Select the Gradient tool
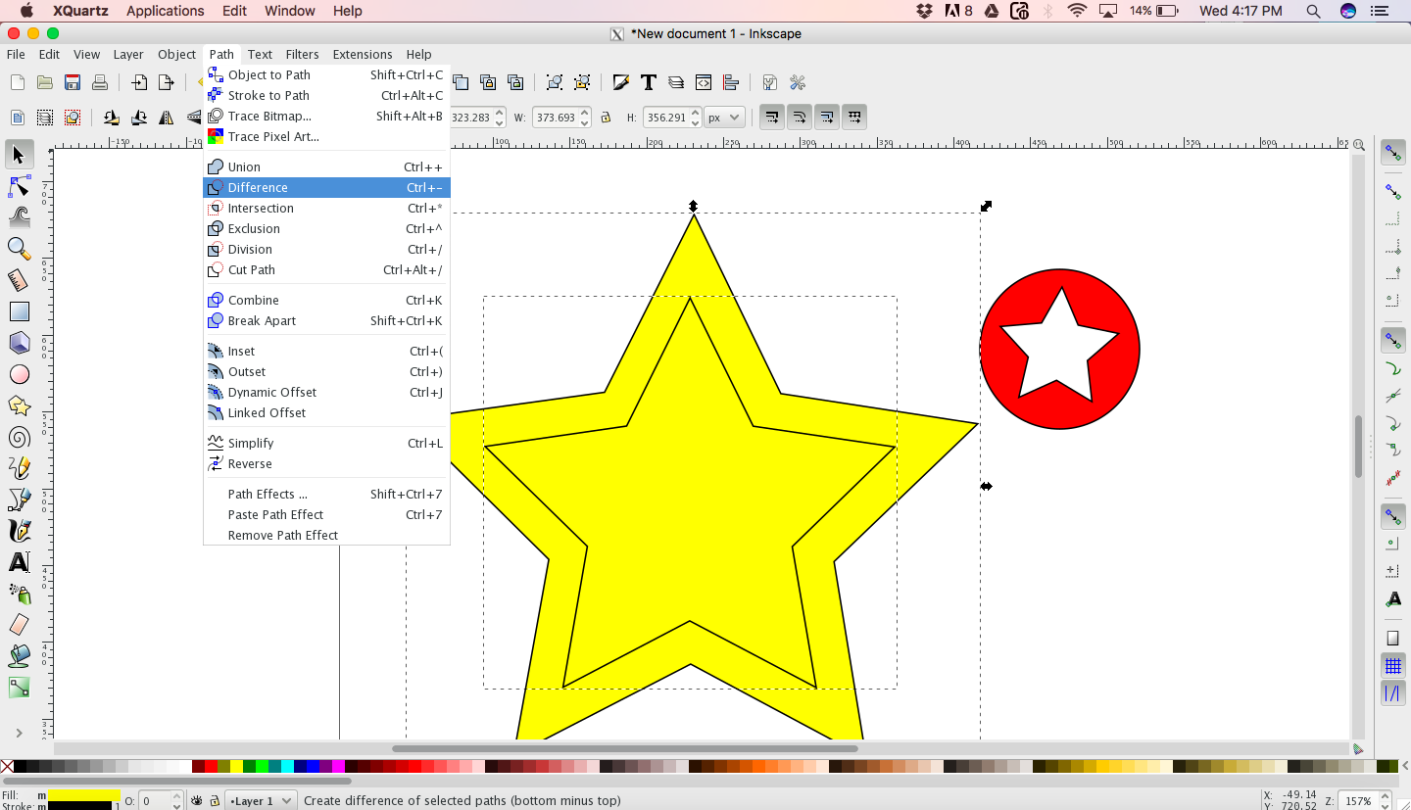The image size is (1411, 810). 19,688
